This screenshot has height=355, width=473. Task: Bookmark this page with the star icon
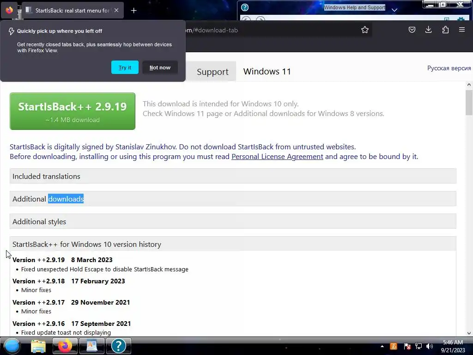pos(365,30)
